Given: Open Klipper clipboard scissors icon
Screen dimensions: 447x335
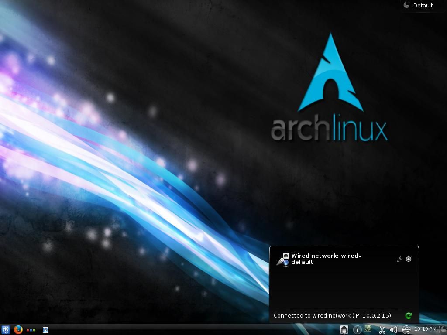Looking at the screenshot, I should click(x=382, y=330).
